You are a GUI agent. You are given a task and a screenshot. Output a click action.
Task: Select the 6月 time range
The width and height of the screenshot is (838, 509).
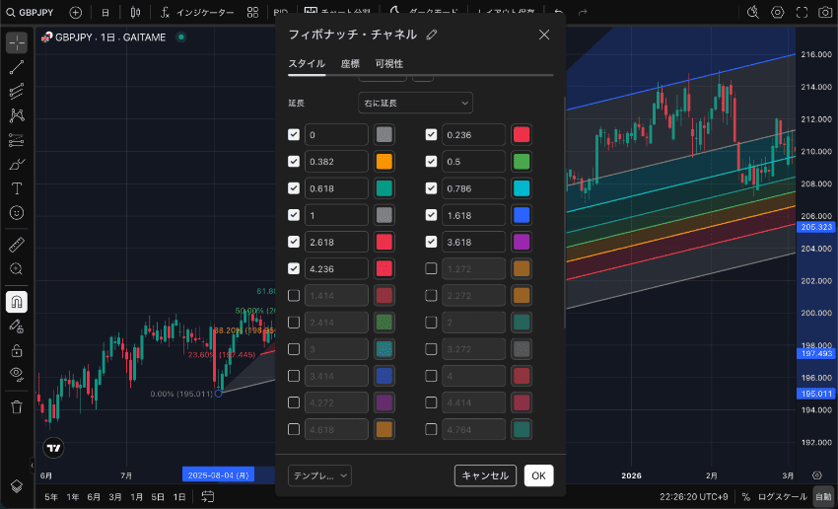[x=94, y=497]
